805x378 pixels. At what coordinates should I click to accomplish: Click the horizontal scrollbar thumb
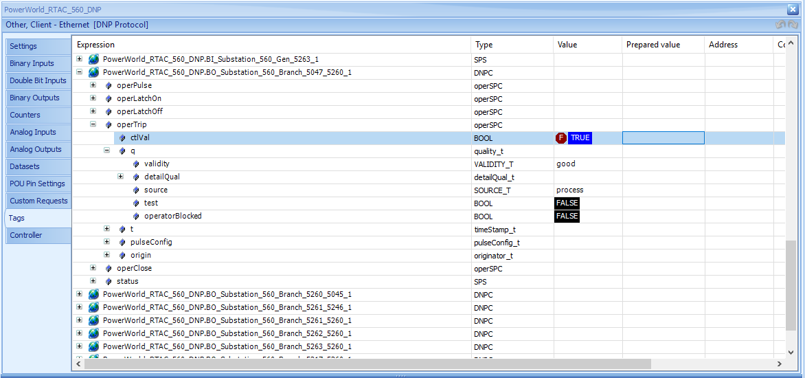click(x=367, y=364)
